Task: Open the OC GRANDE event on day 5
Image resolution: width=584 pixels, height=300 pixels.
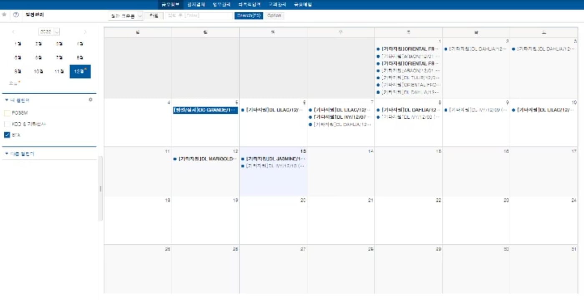Action: coord(205,110)
